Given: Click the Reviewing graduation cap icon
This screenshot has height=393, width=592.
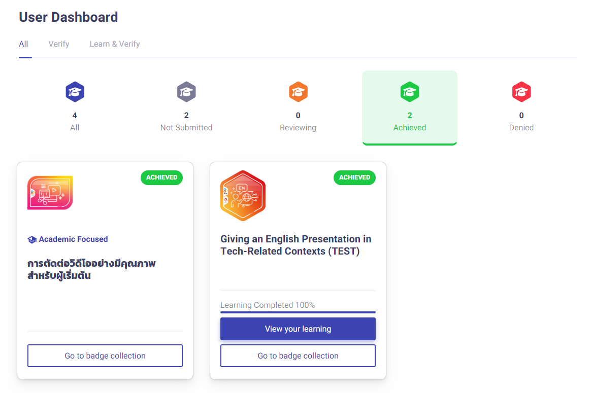Looking at the screenshot, I should [298, 92].
